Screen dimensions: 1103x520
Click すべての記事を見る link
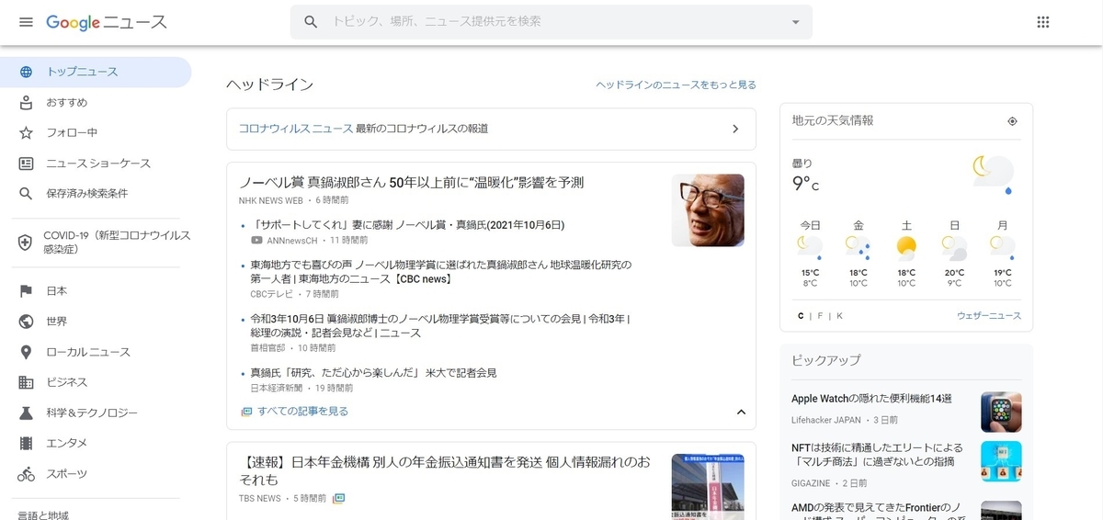pos(302,412)
